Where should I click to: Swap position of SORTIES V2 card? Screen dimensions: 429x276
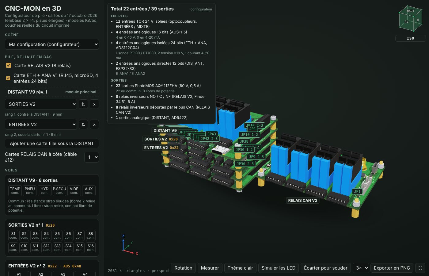tap(83, 104)
